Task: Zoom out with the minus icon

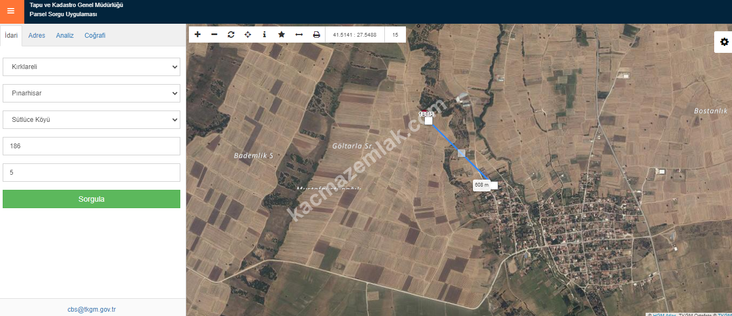Action: (x=214, y=35)
